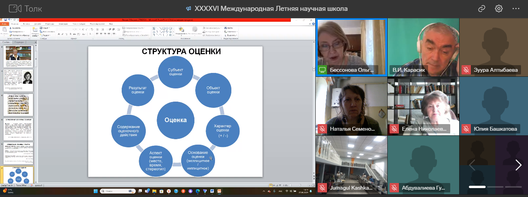The height and width of the screenshot is (197, 528).
Task: Click the Толк camera logo icon
Action: [x=15, y=9]
